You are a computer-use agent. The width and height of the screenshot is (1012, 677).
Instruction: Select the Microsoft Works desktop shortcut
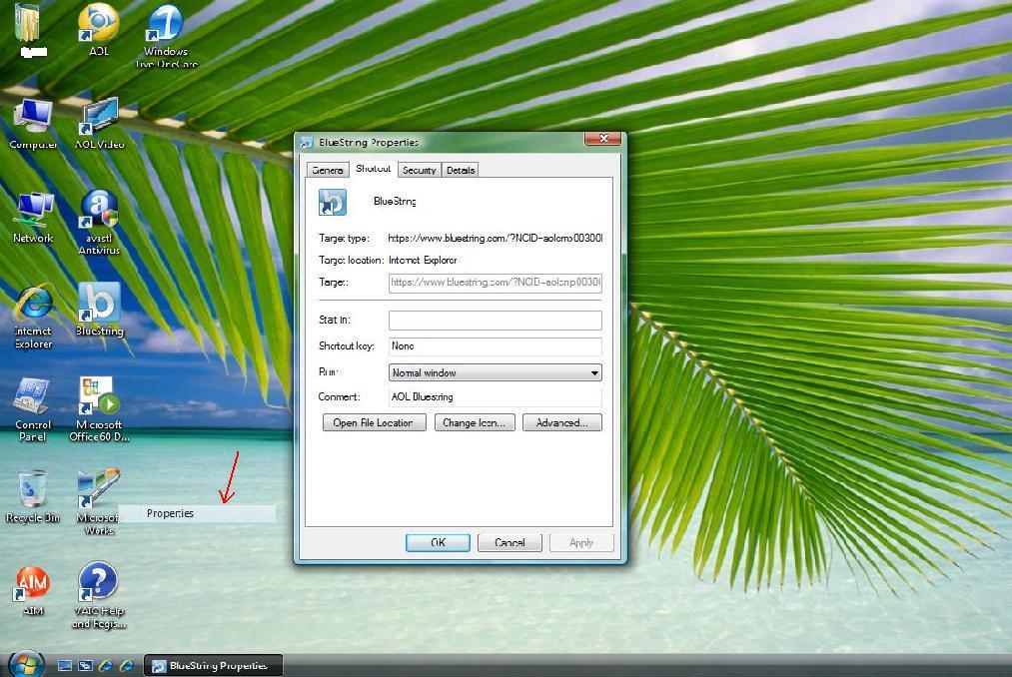click(99, 502)
